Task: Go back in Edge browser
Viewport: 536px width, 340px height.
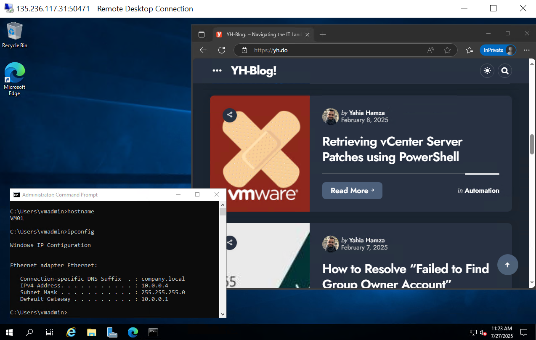Action: click(x=203, y=50)
